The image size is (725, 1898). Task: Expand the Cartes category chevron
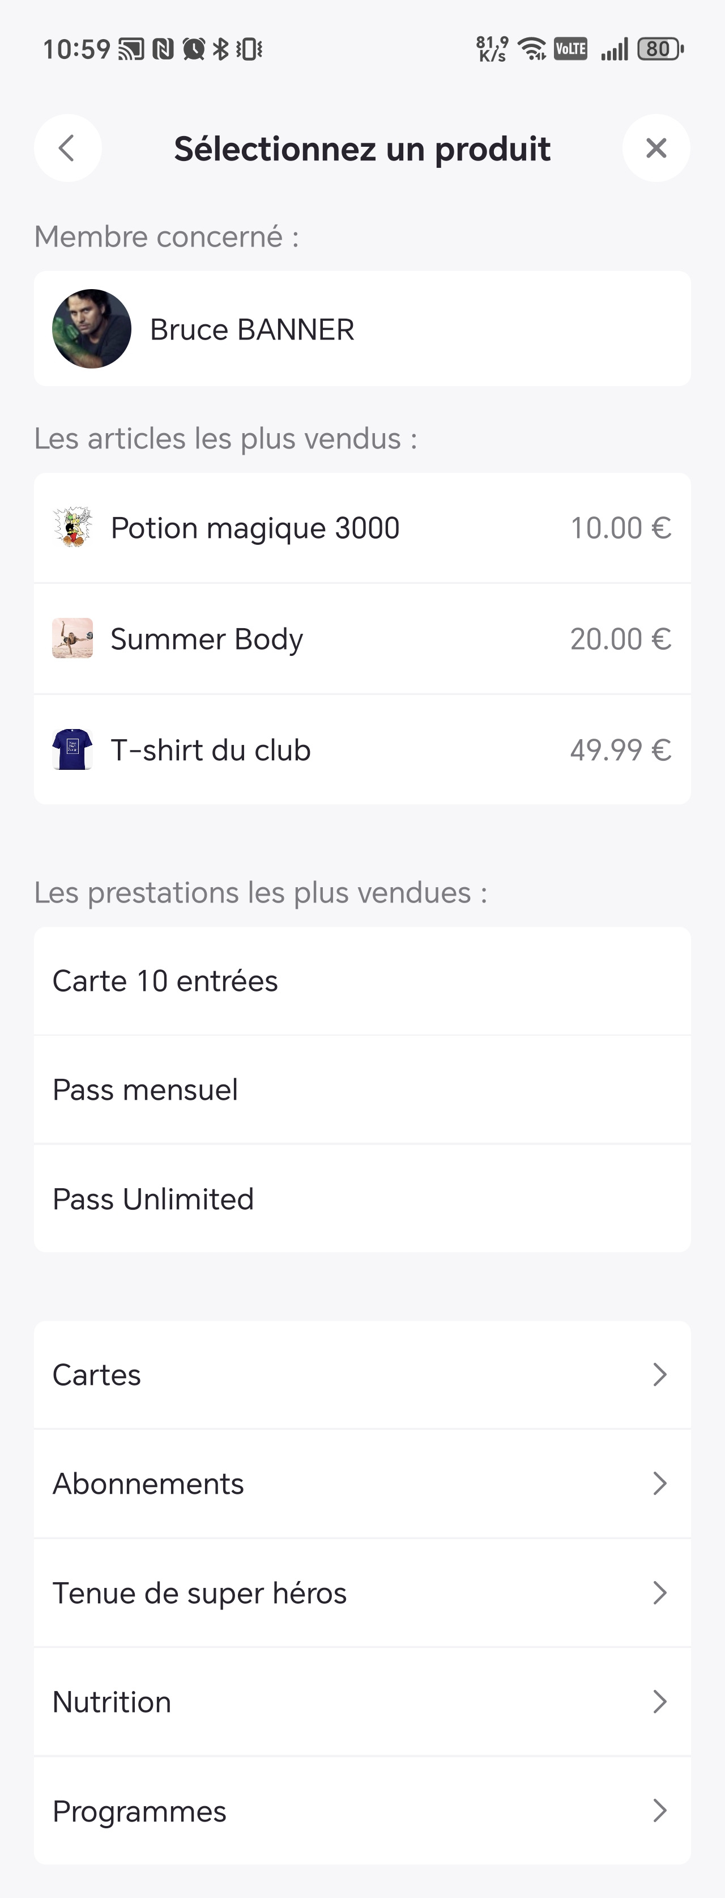[x=659, y=1375]
